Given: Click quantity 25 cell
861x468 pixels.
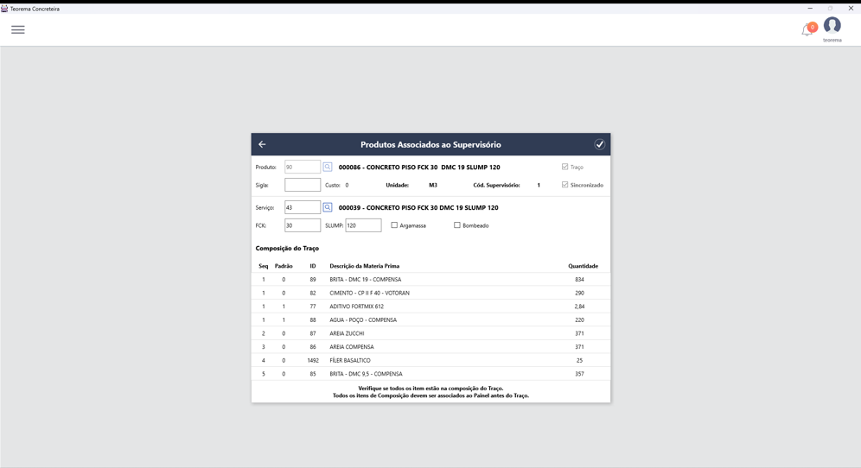Looking at the screenshot, I should (579, 360).
